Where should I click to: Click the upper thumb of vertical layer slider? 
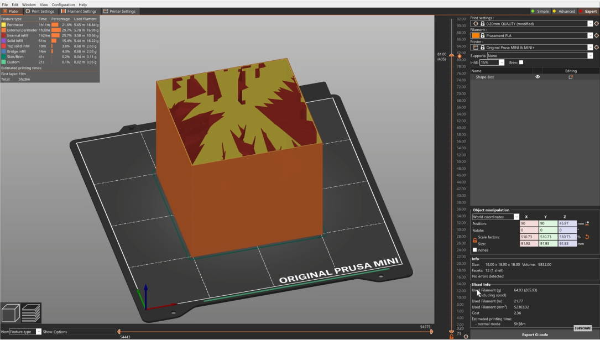(x=452, y=55)
